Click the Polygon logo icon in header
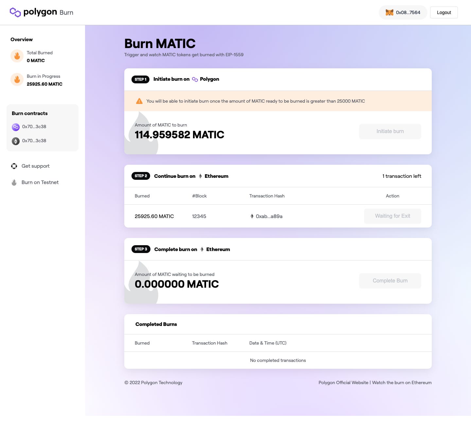This screenshot has height=441, width=471. point(15,12)
